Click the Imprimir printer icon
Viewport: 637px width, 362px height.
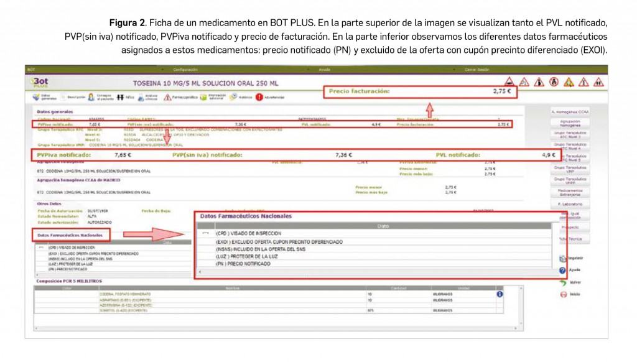coord(563,258)
